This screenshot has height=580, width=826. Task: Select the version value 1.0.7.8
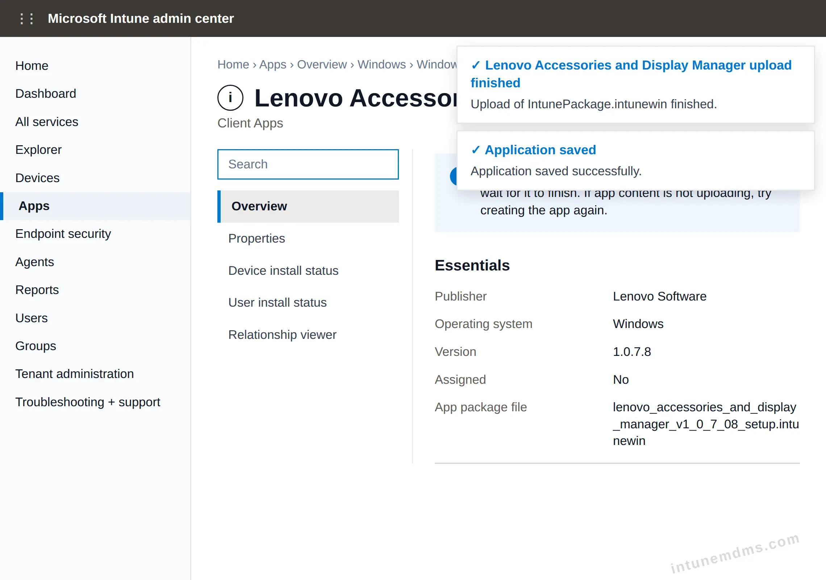(632, 352)
